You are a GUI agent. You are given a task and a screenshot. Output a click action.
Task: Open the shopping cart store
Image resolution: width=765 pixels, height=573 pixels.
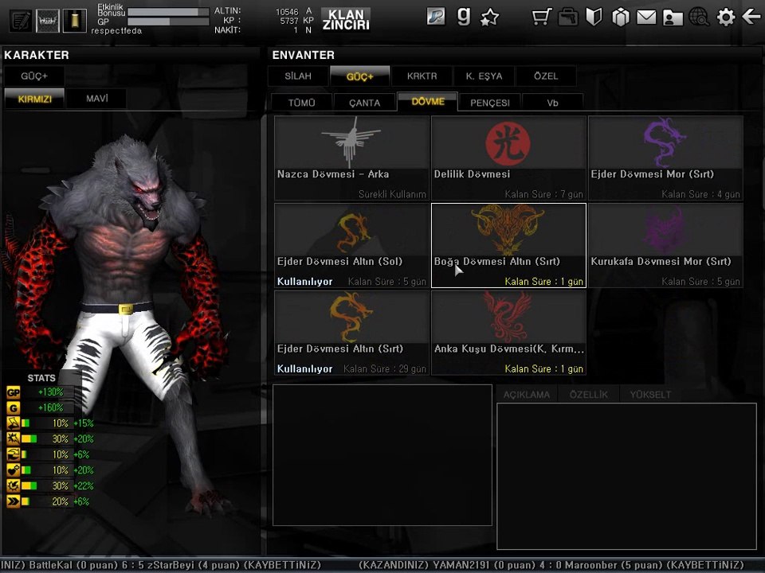(x=542, y=18)
